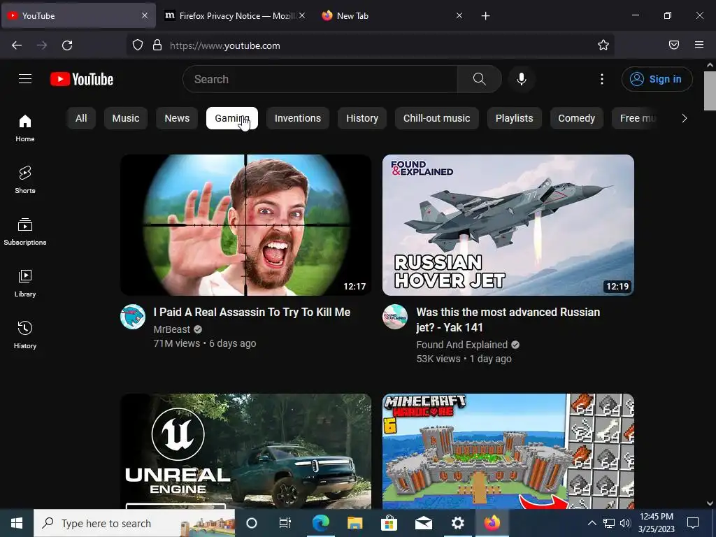Screen dimensions: 716x537
Task: Select the All category chip
Action: pyautogui.click(x=81, y=118)
